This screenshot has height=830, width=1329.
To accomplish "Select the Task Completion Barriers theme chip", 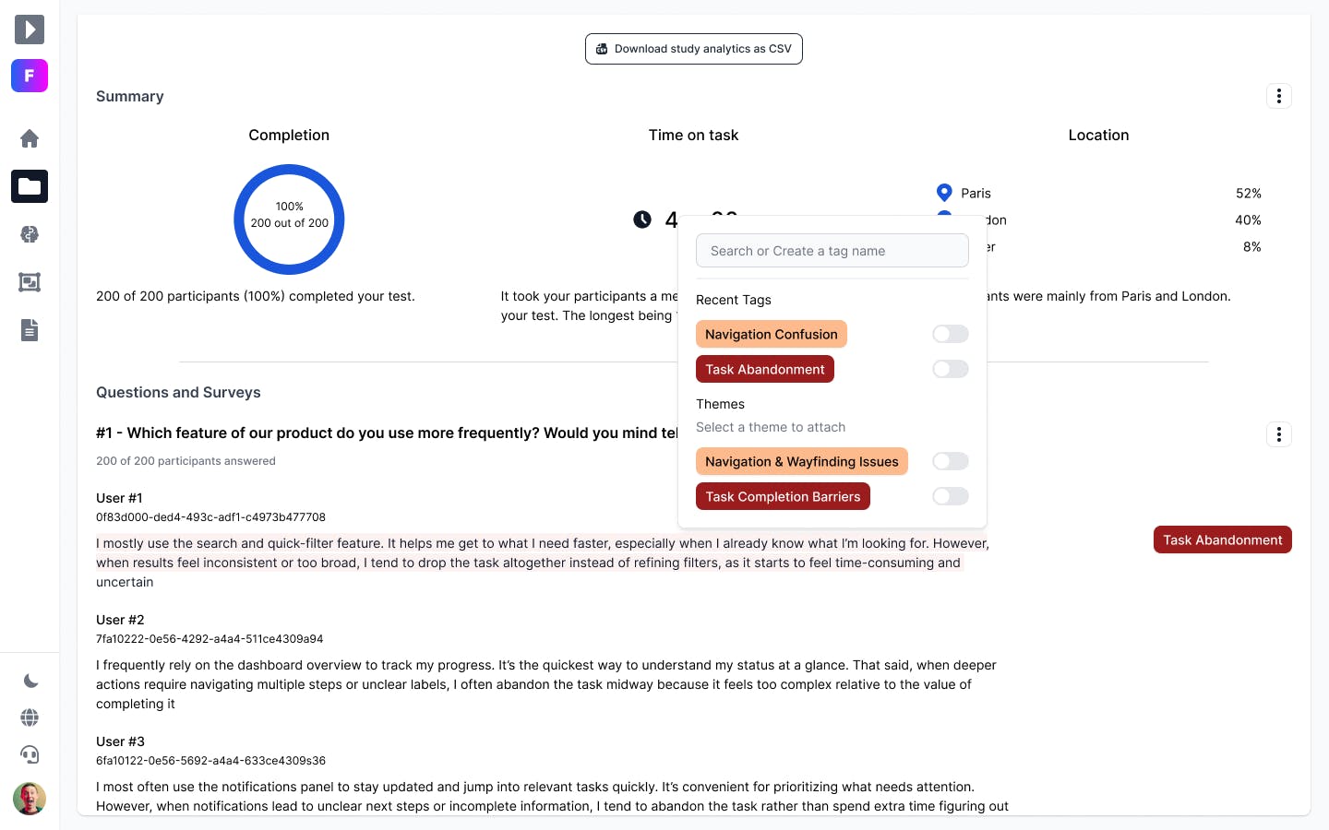I will coord(783,496).
